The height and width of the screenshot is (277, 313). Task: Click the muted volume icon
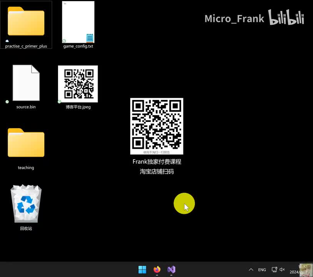click(x=282, y=270)
